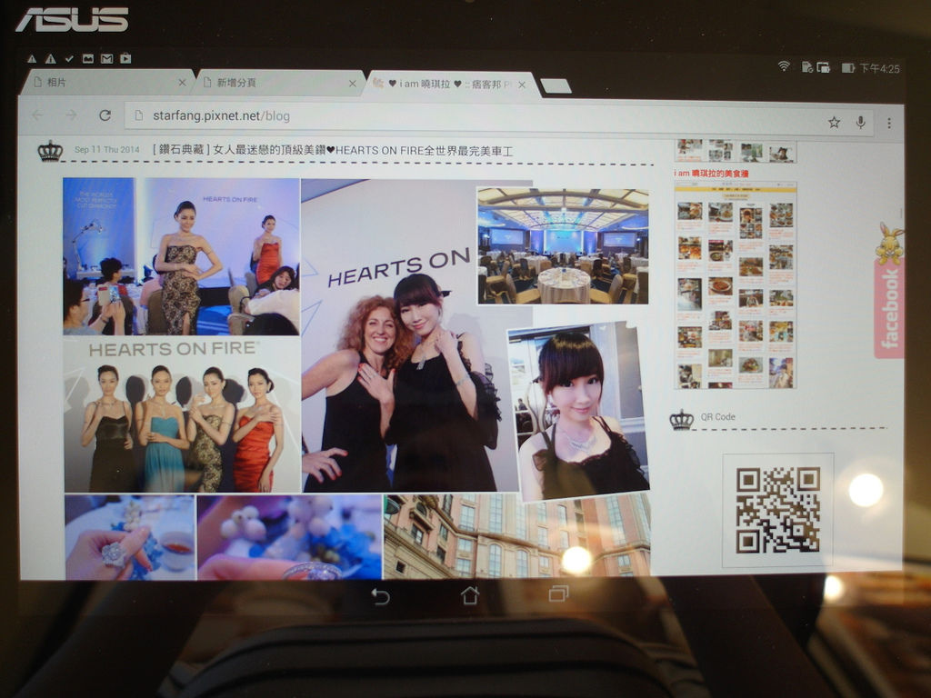This screenshot has width=931, height=698.
Task: Tap the battery status icon
Action: click(848, 68)
